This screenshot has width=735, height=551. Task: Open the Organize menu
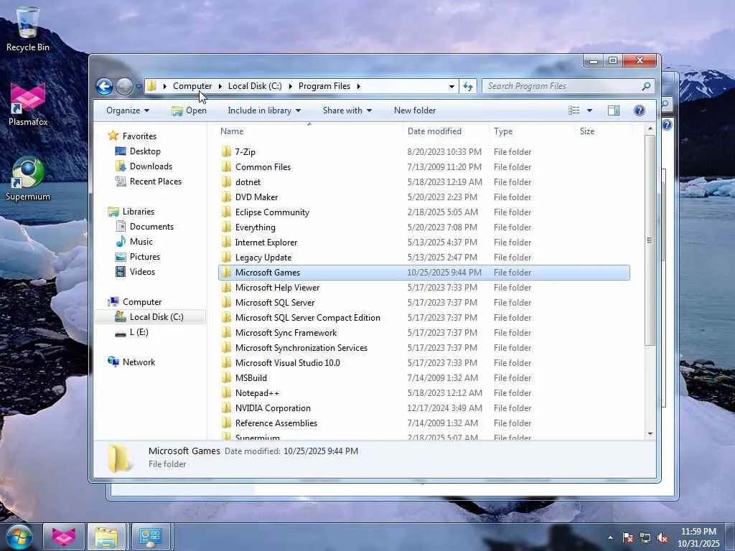point(128,110)
